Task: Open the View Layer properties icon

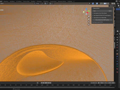Action: (x=117, y=42)
